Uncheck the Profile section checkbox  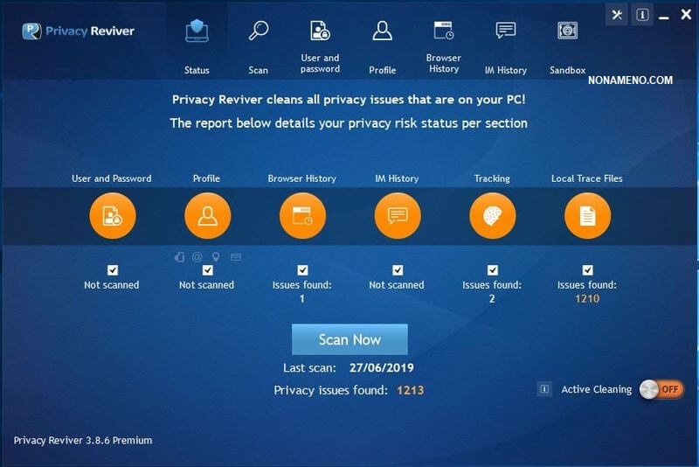click(207, 270)
